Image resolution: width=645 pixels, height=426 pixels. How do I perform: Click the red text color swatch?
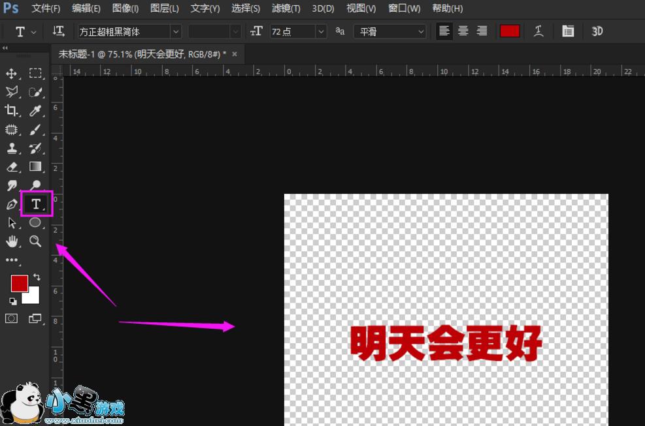tap(510, 31)
